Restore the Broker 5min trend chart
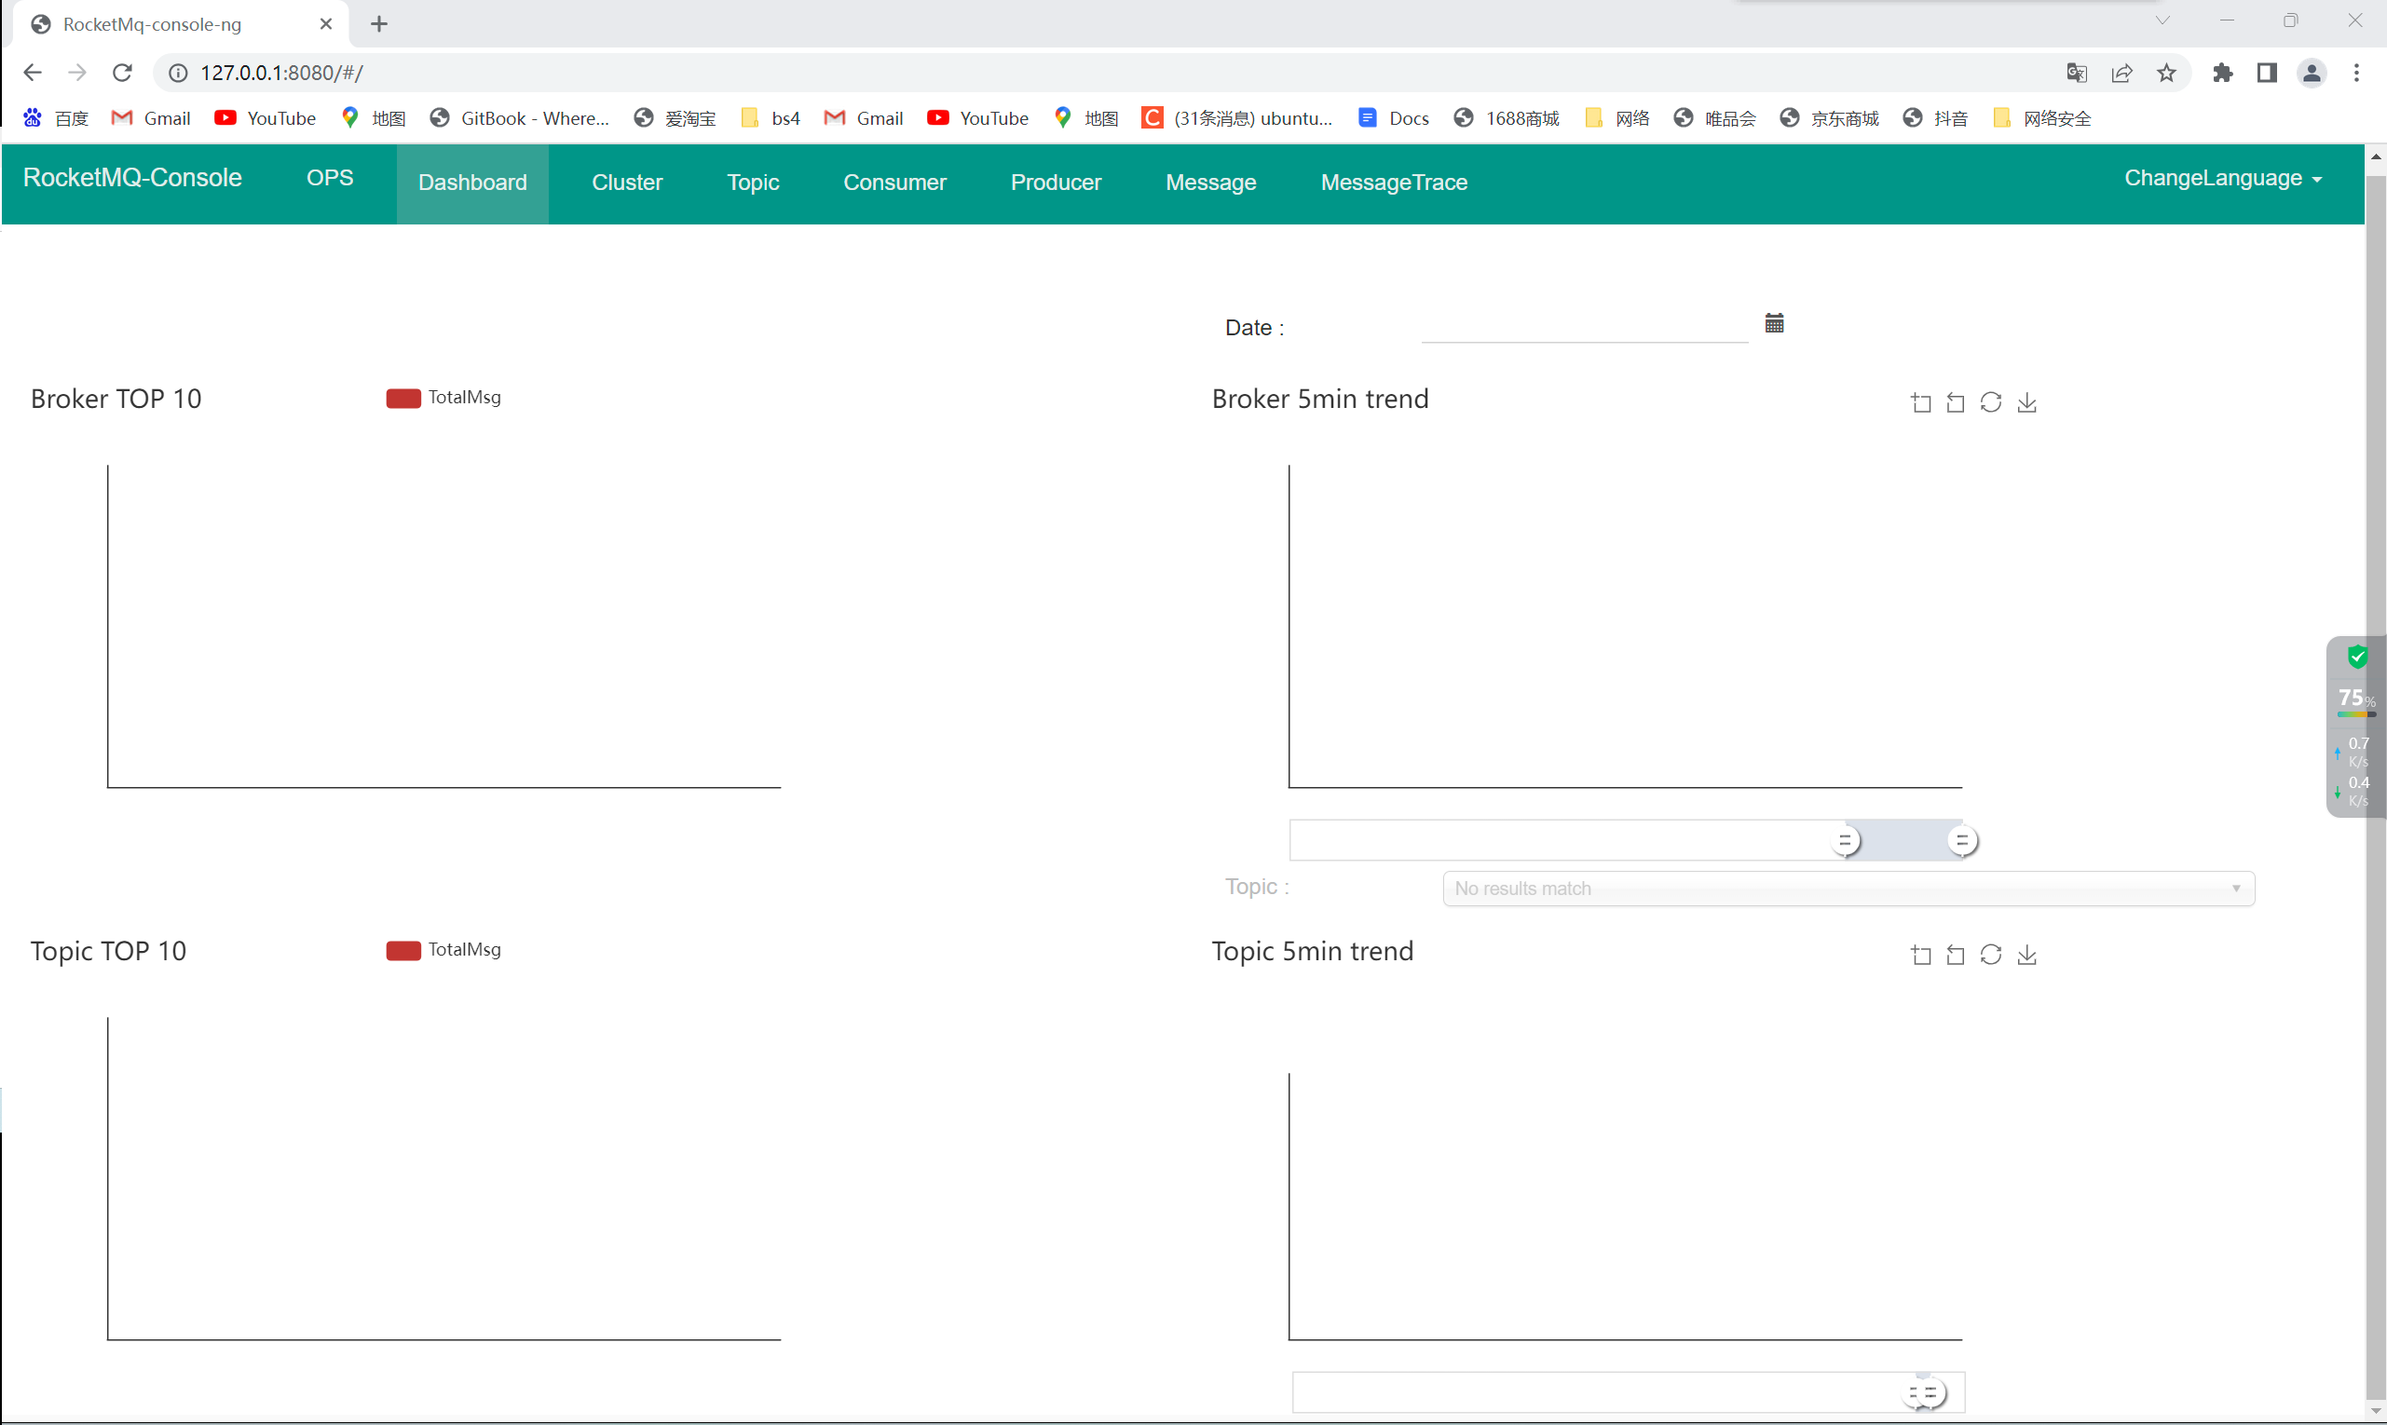Viewport: 2387px width, 1425px height. pyautogui.click(x=1990, y=403)
